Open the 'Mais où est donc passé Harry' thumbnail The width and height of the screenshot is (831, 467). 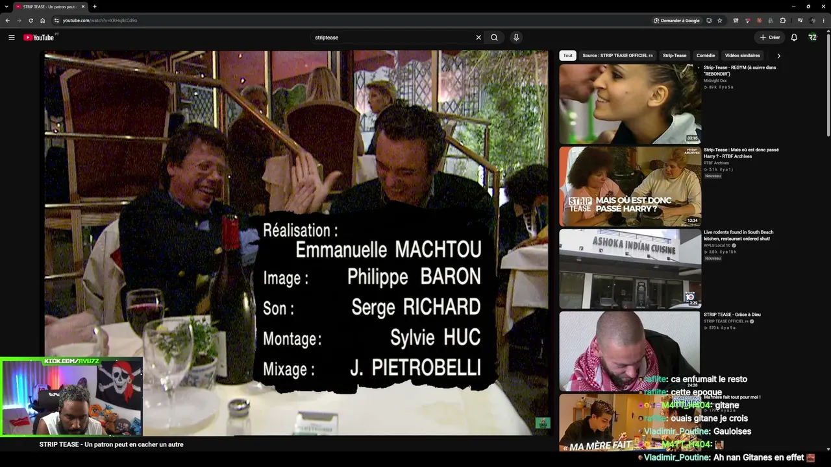(x=630, y=186)
